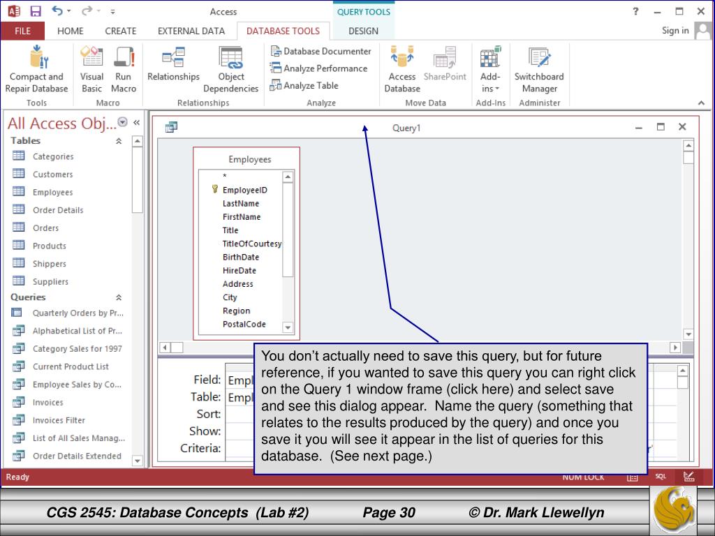Select the Invoices query
This screenshot has width=715, height=536.
click(48, 402)
